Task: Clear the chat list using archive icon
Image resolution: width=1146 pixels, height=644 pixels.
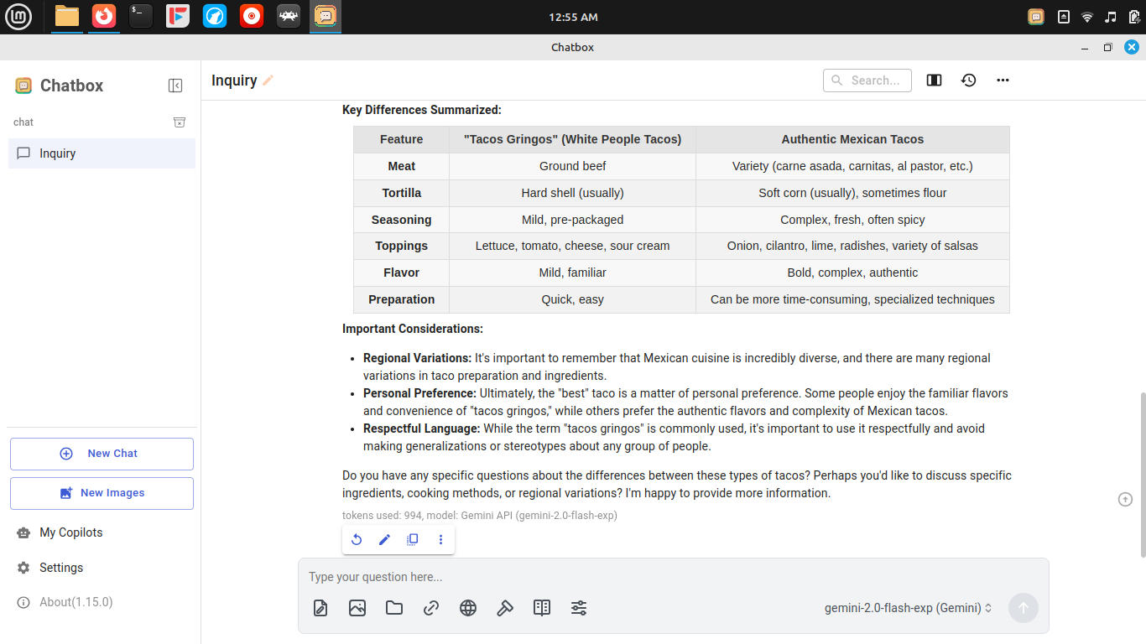Action: [x=179, y=122]
